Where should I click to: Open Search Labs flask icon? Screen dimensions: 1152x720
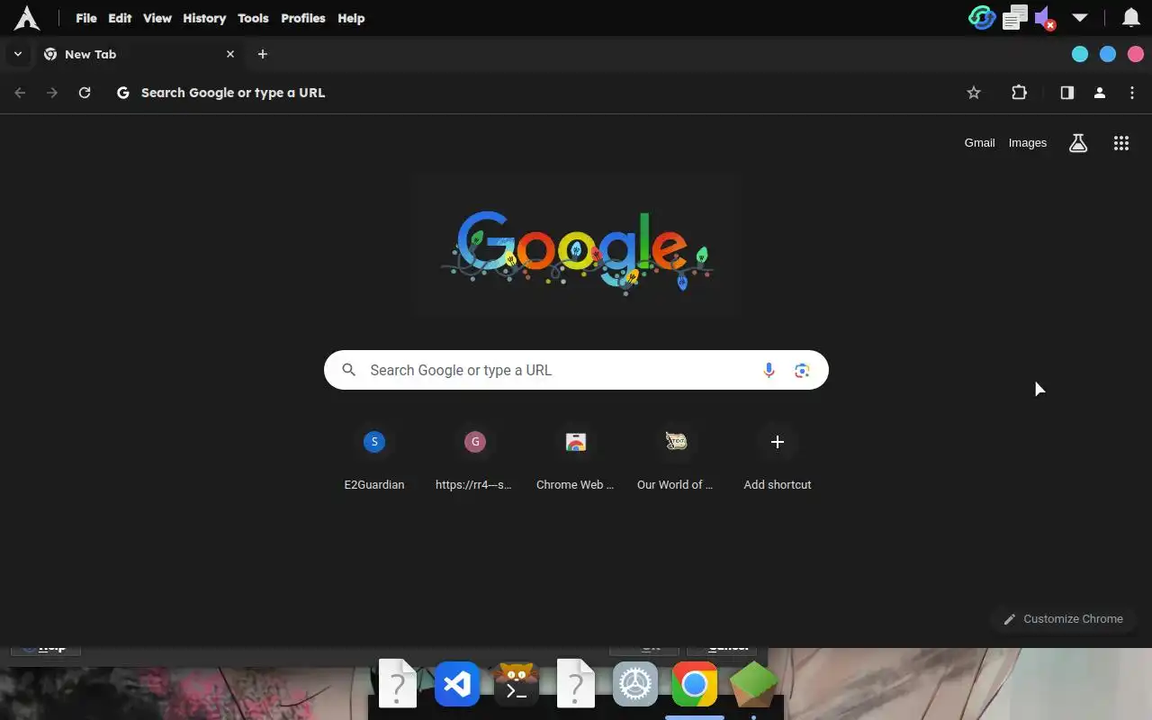[x=1078, y=143]
